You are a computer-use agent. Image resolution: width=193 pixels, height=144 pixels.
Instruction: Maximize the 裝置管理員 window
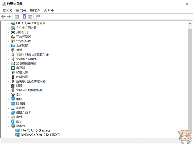click(175, 4)
